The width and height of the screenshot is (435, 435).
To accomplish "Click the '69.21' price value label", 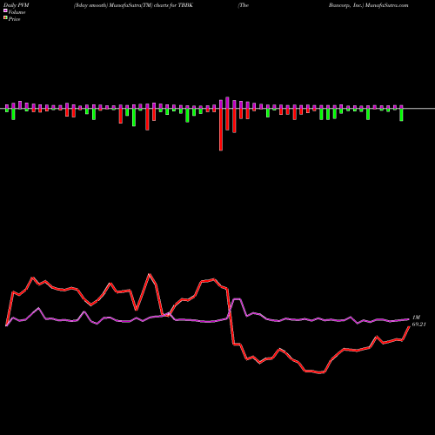I will [418, 325].
